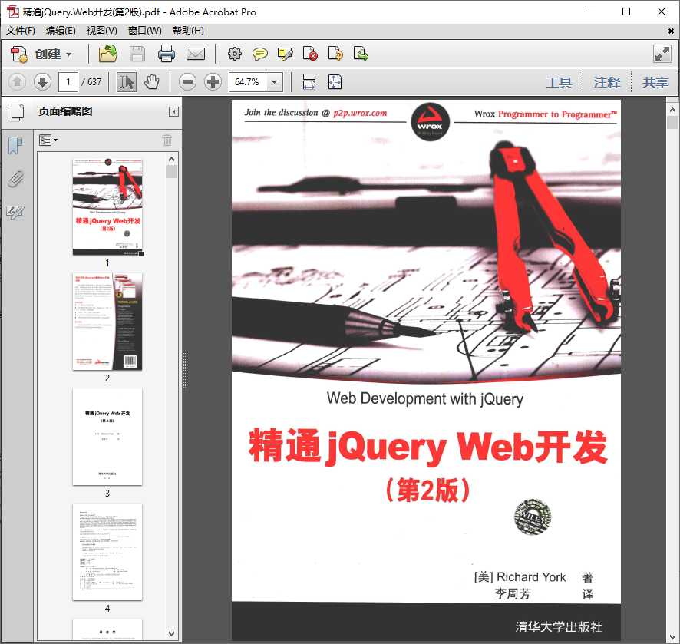The height and width of the screenshot is (644, 680).
Task: Select the Hand tool
Action: (x=151, y=81)
